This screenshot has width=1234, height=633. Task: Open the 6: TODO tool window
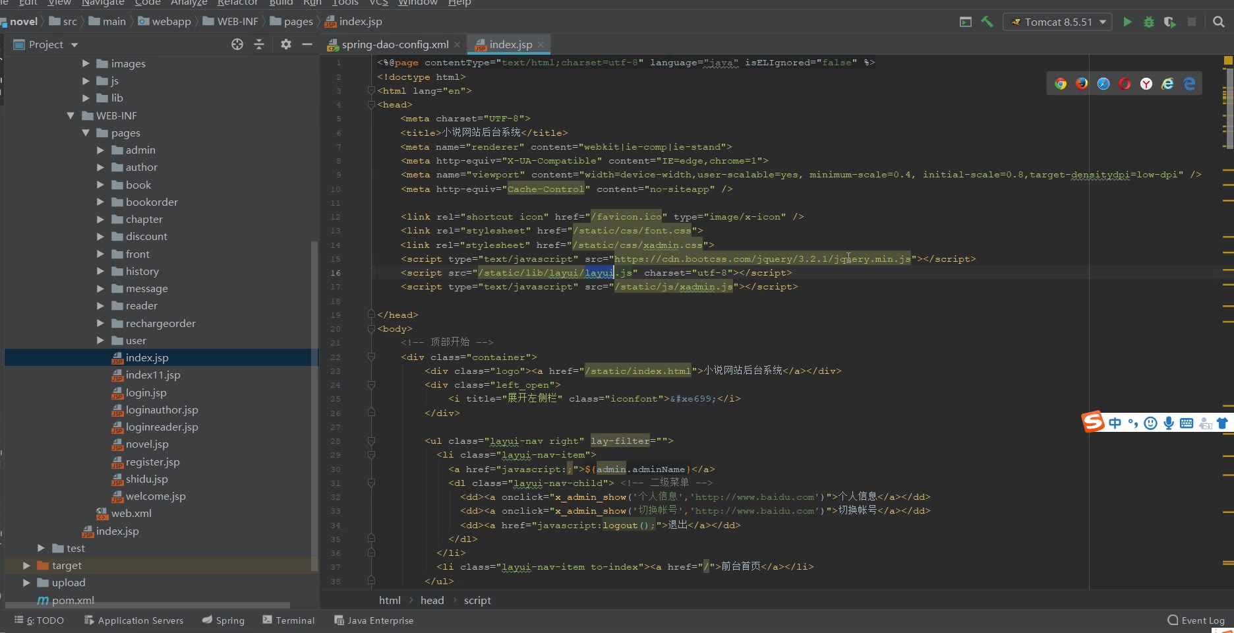click(x=40, y=620)
